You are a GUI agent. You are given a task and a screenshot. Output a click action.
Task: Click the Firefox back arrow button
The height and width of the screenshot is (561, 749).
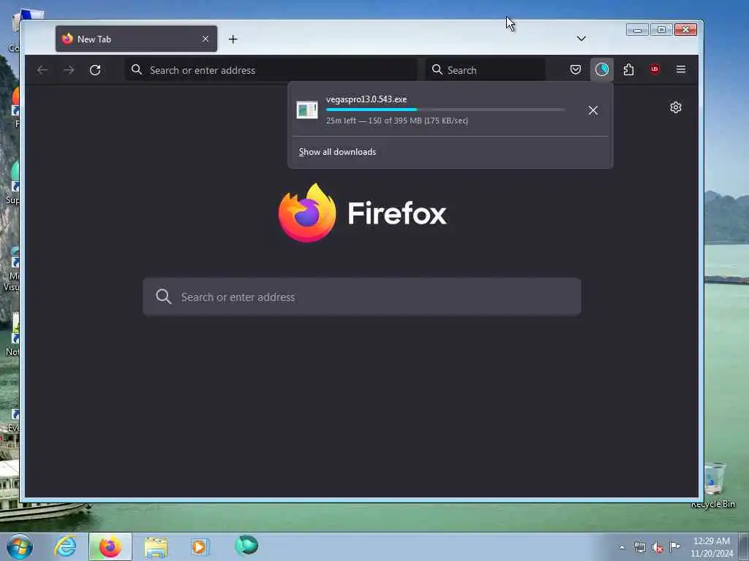click(x=42, y=70)
